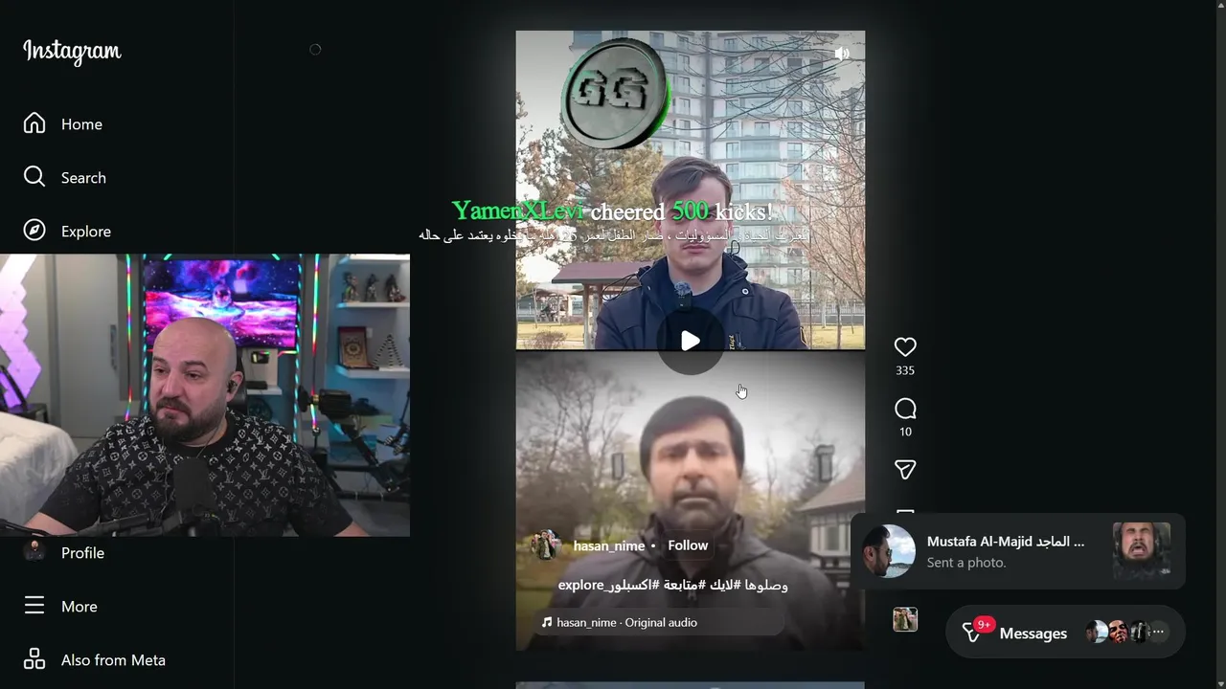This screenshot has height=689, width=1226.
Task: Open Mustafa Al-Majid's avatar in notification
Action: coord(889,551)
